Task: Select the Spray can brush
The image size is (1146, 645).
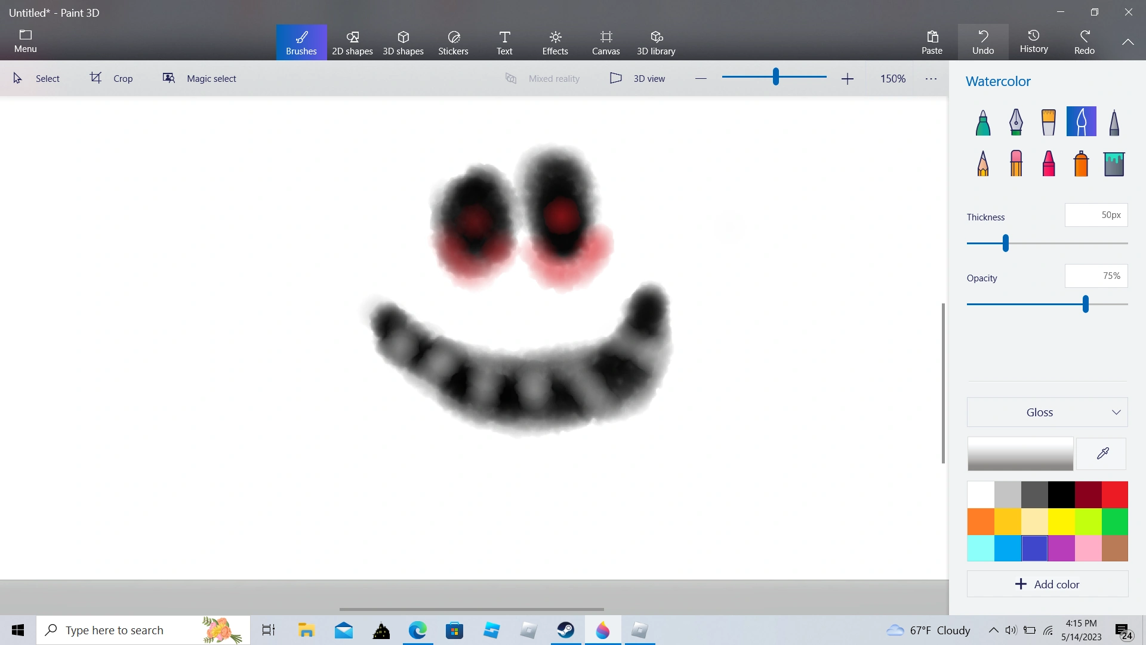Action: [x=1081, y=163]
